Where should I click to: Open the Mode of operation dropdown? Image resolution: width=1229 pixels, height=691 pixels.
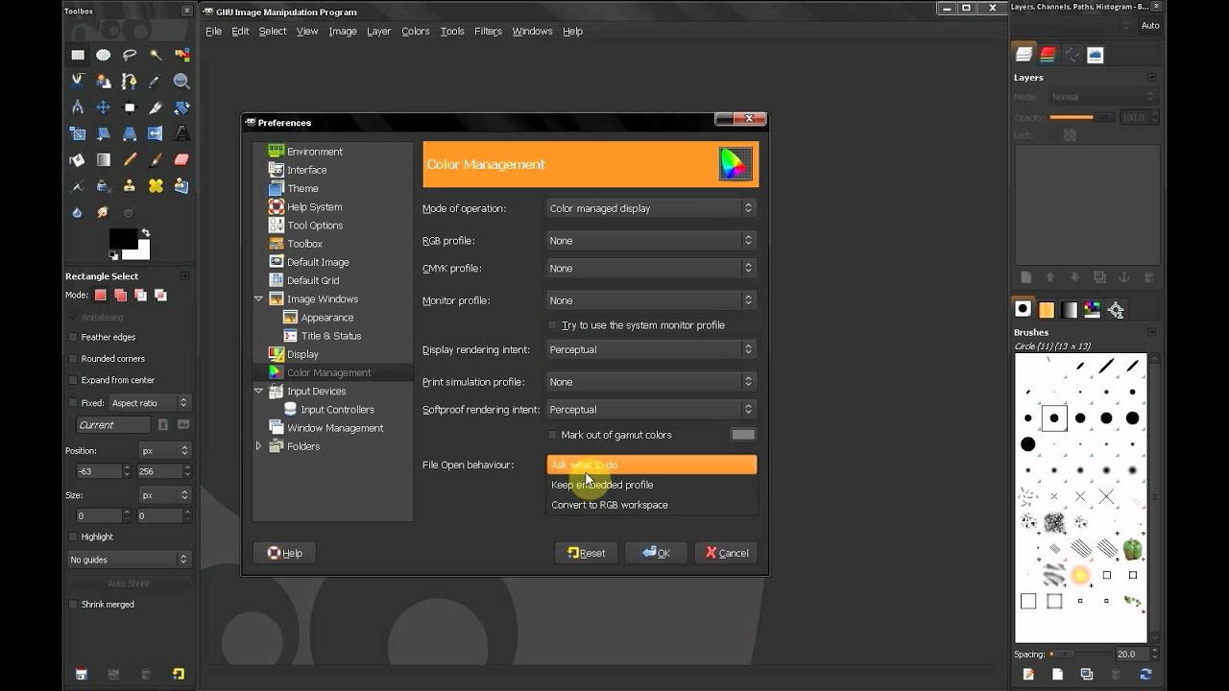pyautogui.click(x=651, y=208)
